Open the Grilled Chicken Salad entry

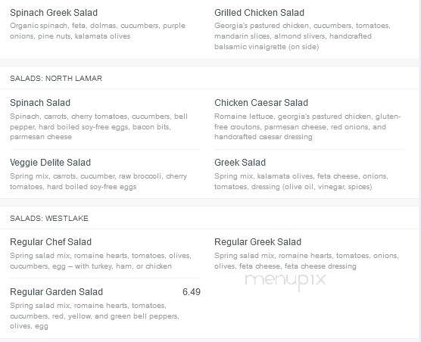[259, 13]
